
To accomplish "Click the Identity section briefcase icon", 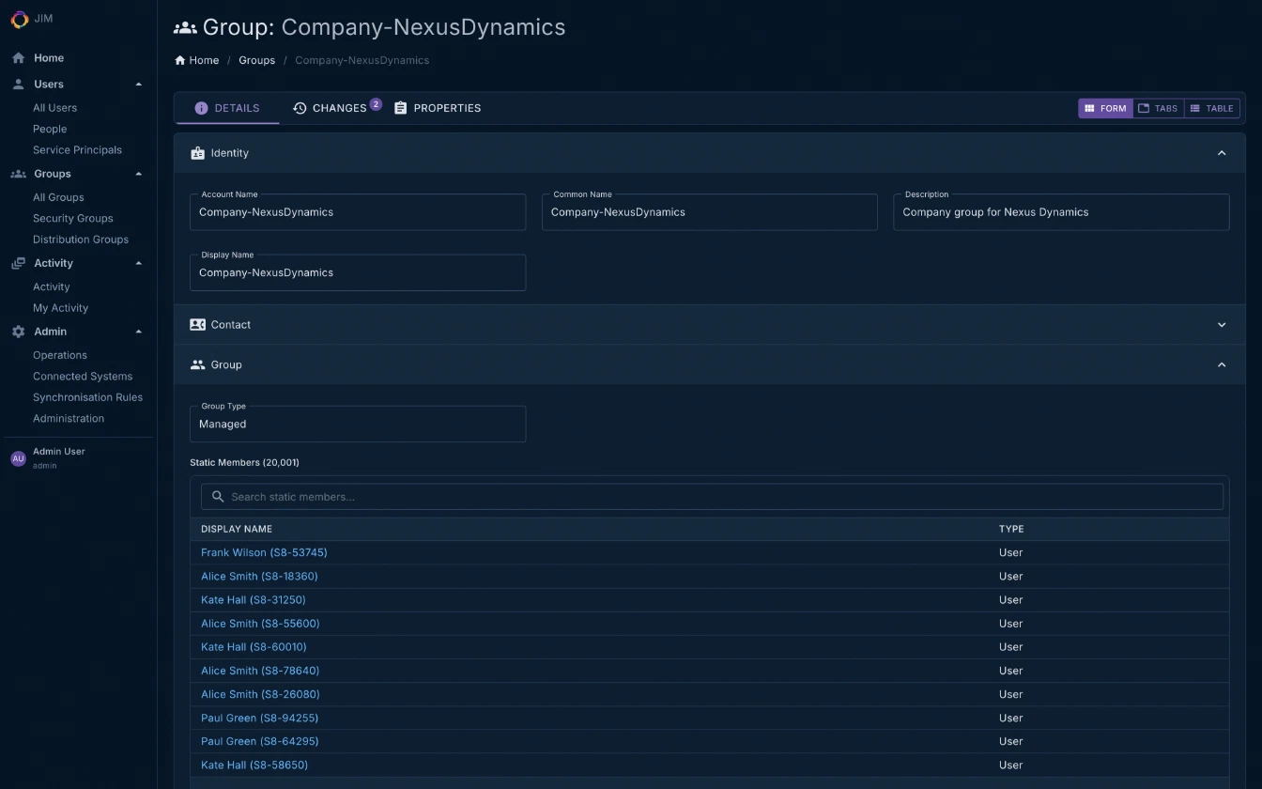I will (x=197, y=152).
